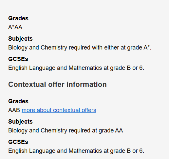Click 'Biology and Chemistry required at grade AA' text
The image size is (169, 159).
tap(66, 130)
